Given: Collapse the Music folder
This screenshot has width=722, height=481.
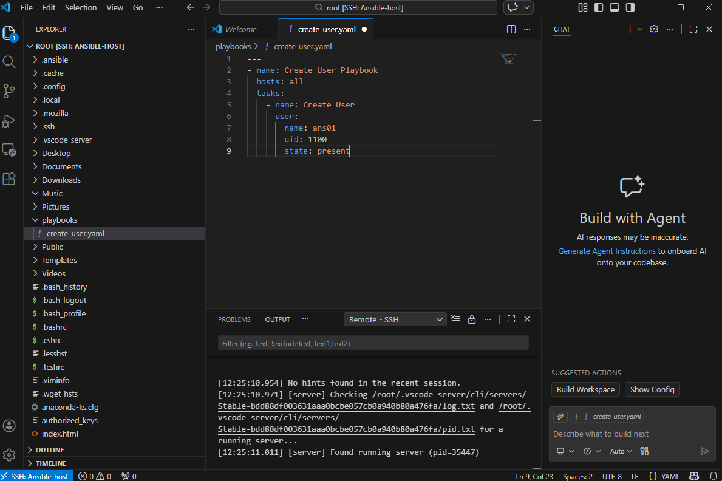Looking at the screenshot, I should coord(52,194).
